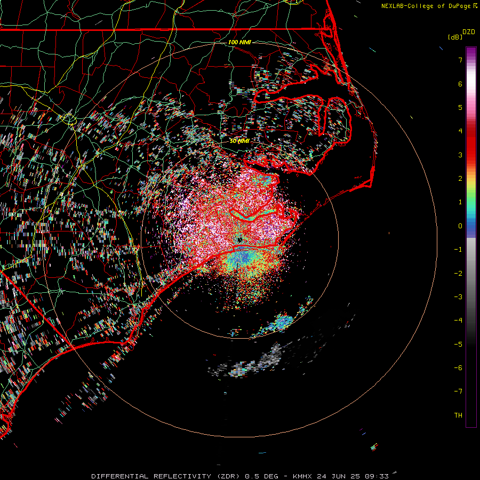Viewport: 480px width, 480px height.
Task: Click the scale value -5
Action: click(458, 345)
